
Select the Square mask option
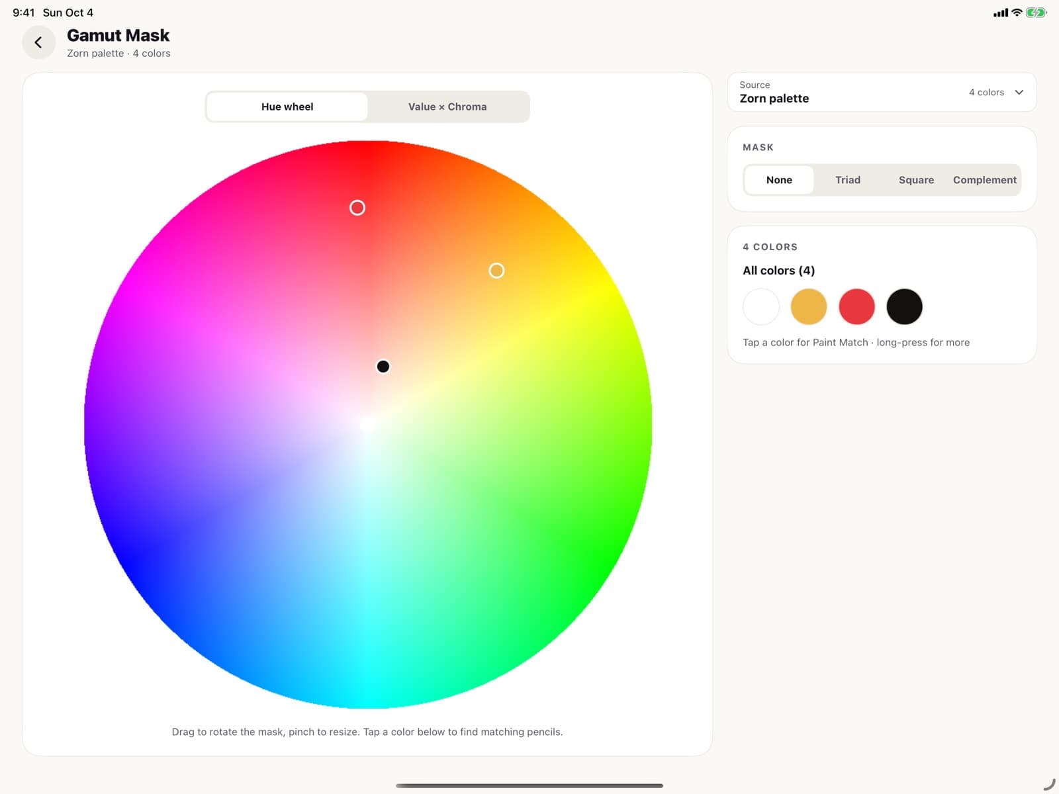tap(916, 180)
